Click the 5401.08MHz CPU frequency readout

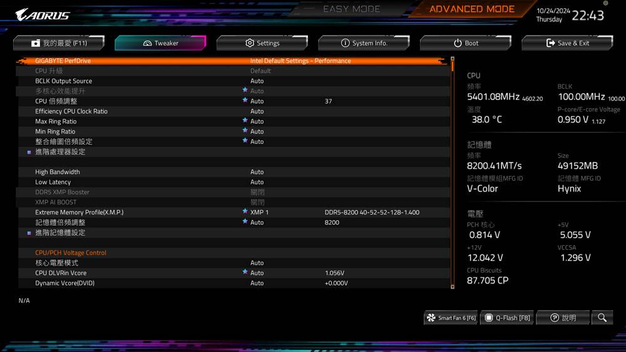point(493,97)
